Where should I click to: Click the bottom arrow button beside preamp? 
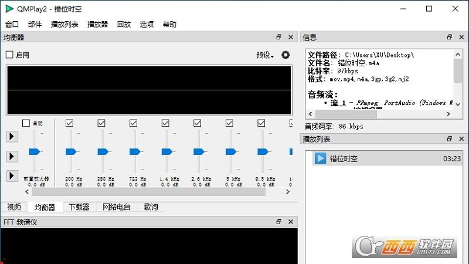[12, 175]
